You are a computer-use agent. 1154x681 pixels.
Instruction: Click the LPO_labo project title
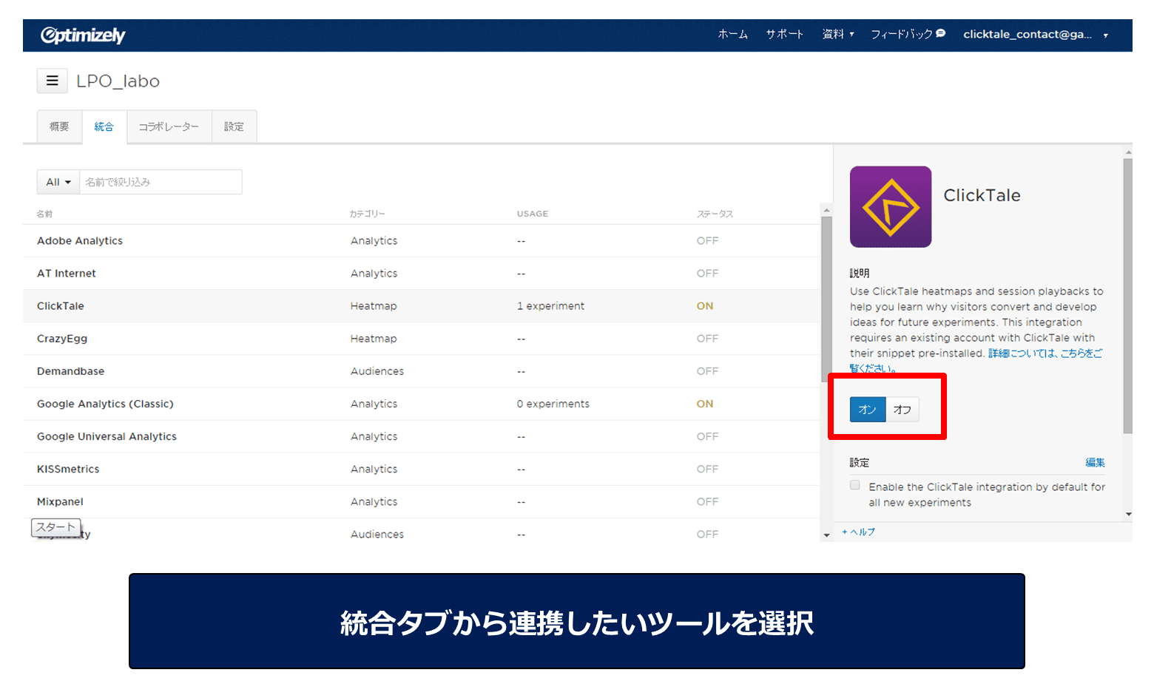coord(118,81)
